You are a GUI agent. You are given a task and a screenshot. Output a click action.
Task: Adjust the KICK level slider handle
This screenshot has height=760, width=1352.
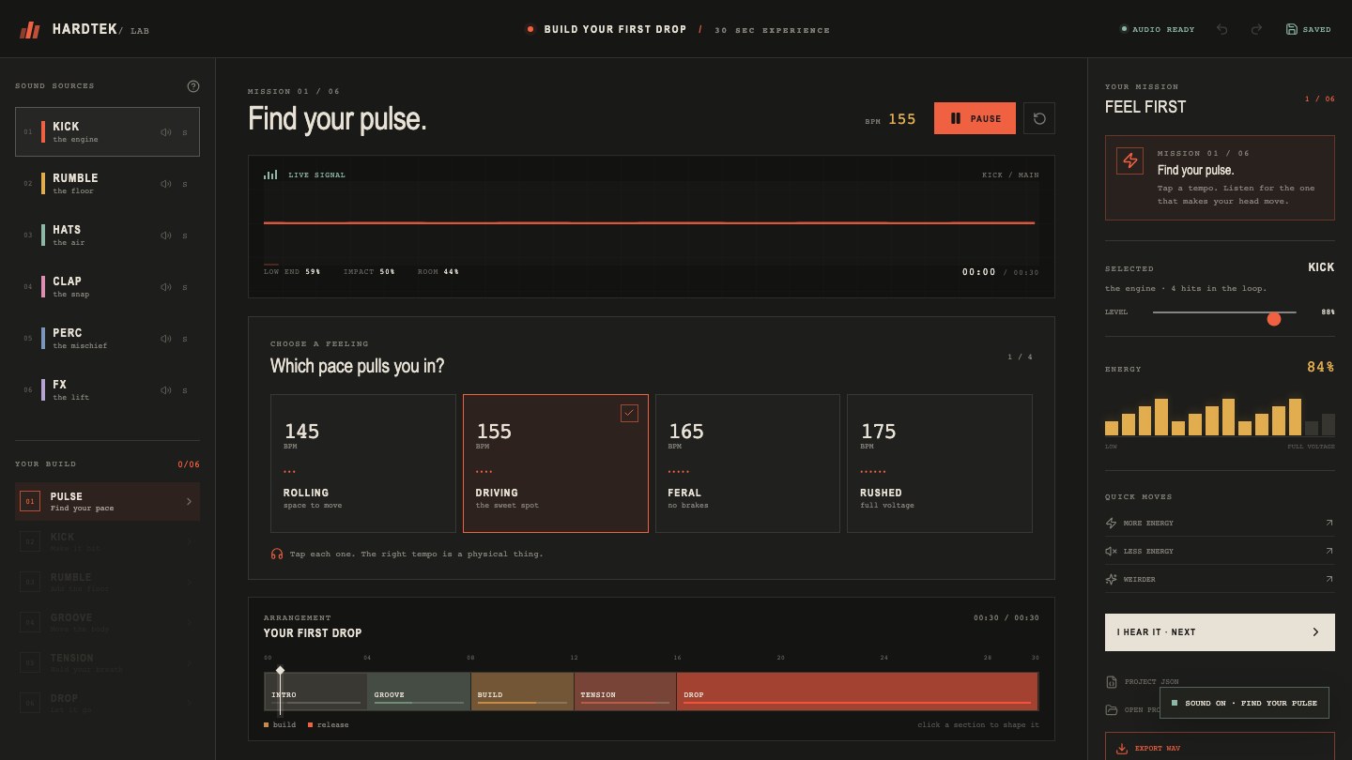[x=1274, y=319]
